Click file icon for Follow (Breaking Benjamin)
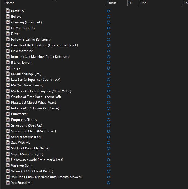The image size is (188, 189). point(8,40)
